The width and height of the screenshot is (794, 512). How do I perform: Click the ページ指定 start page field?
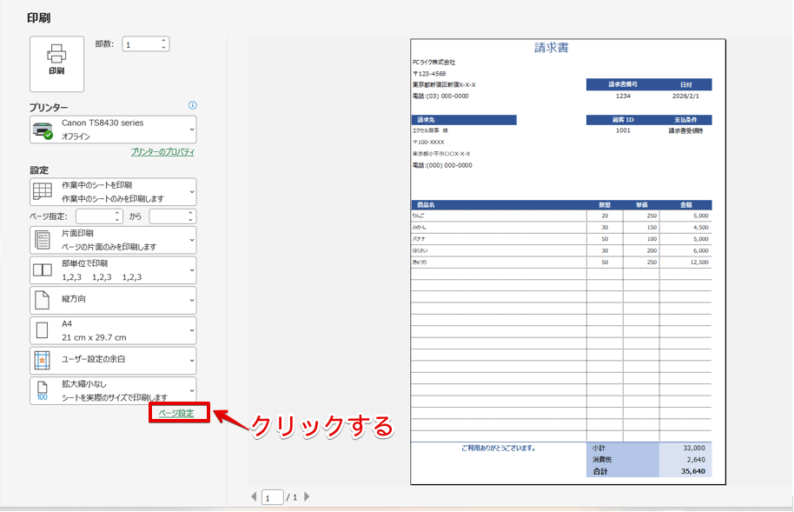(x=98, y=215)
